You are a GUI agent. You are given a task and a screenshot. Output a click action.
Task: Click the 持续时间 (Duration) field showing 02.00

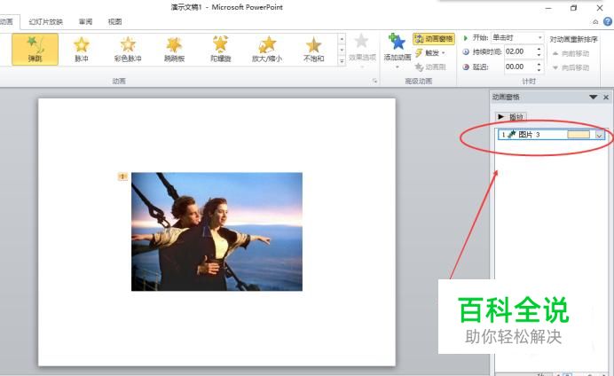519,51
